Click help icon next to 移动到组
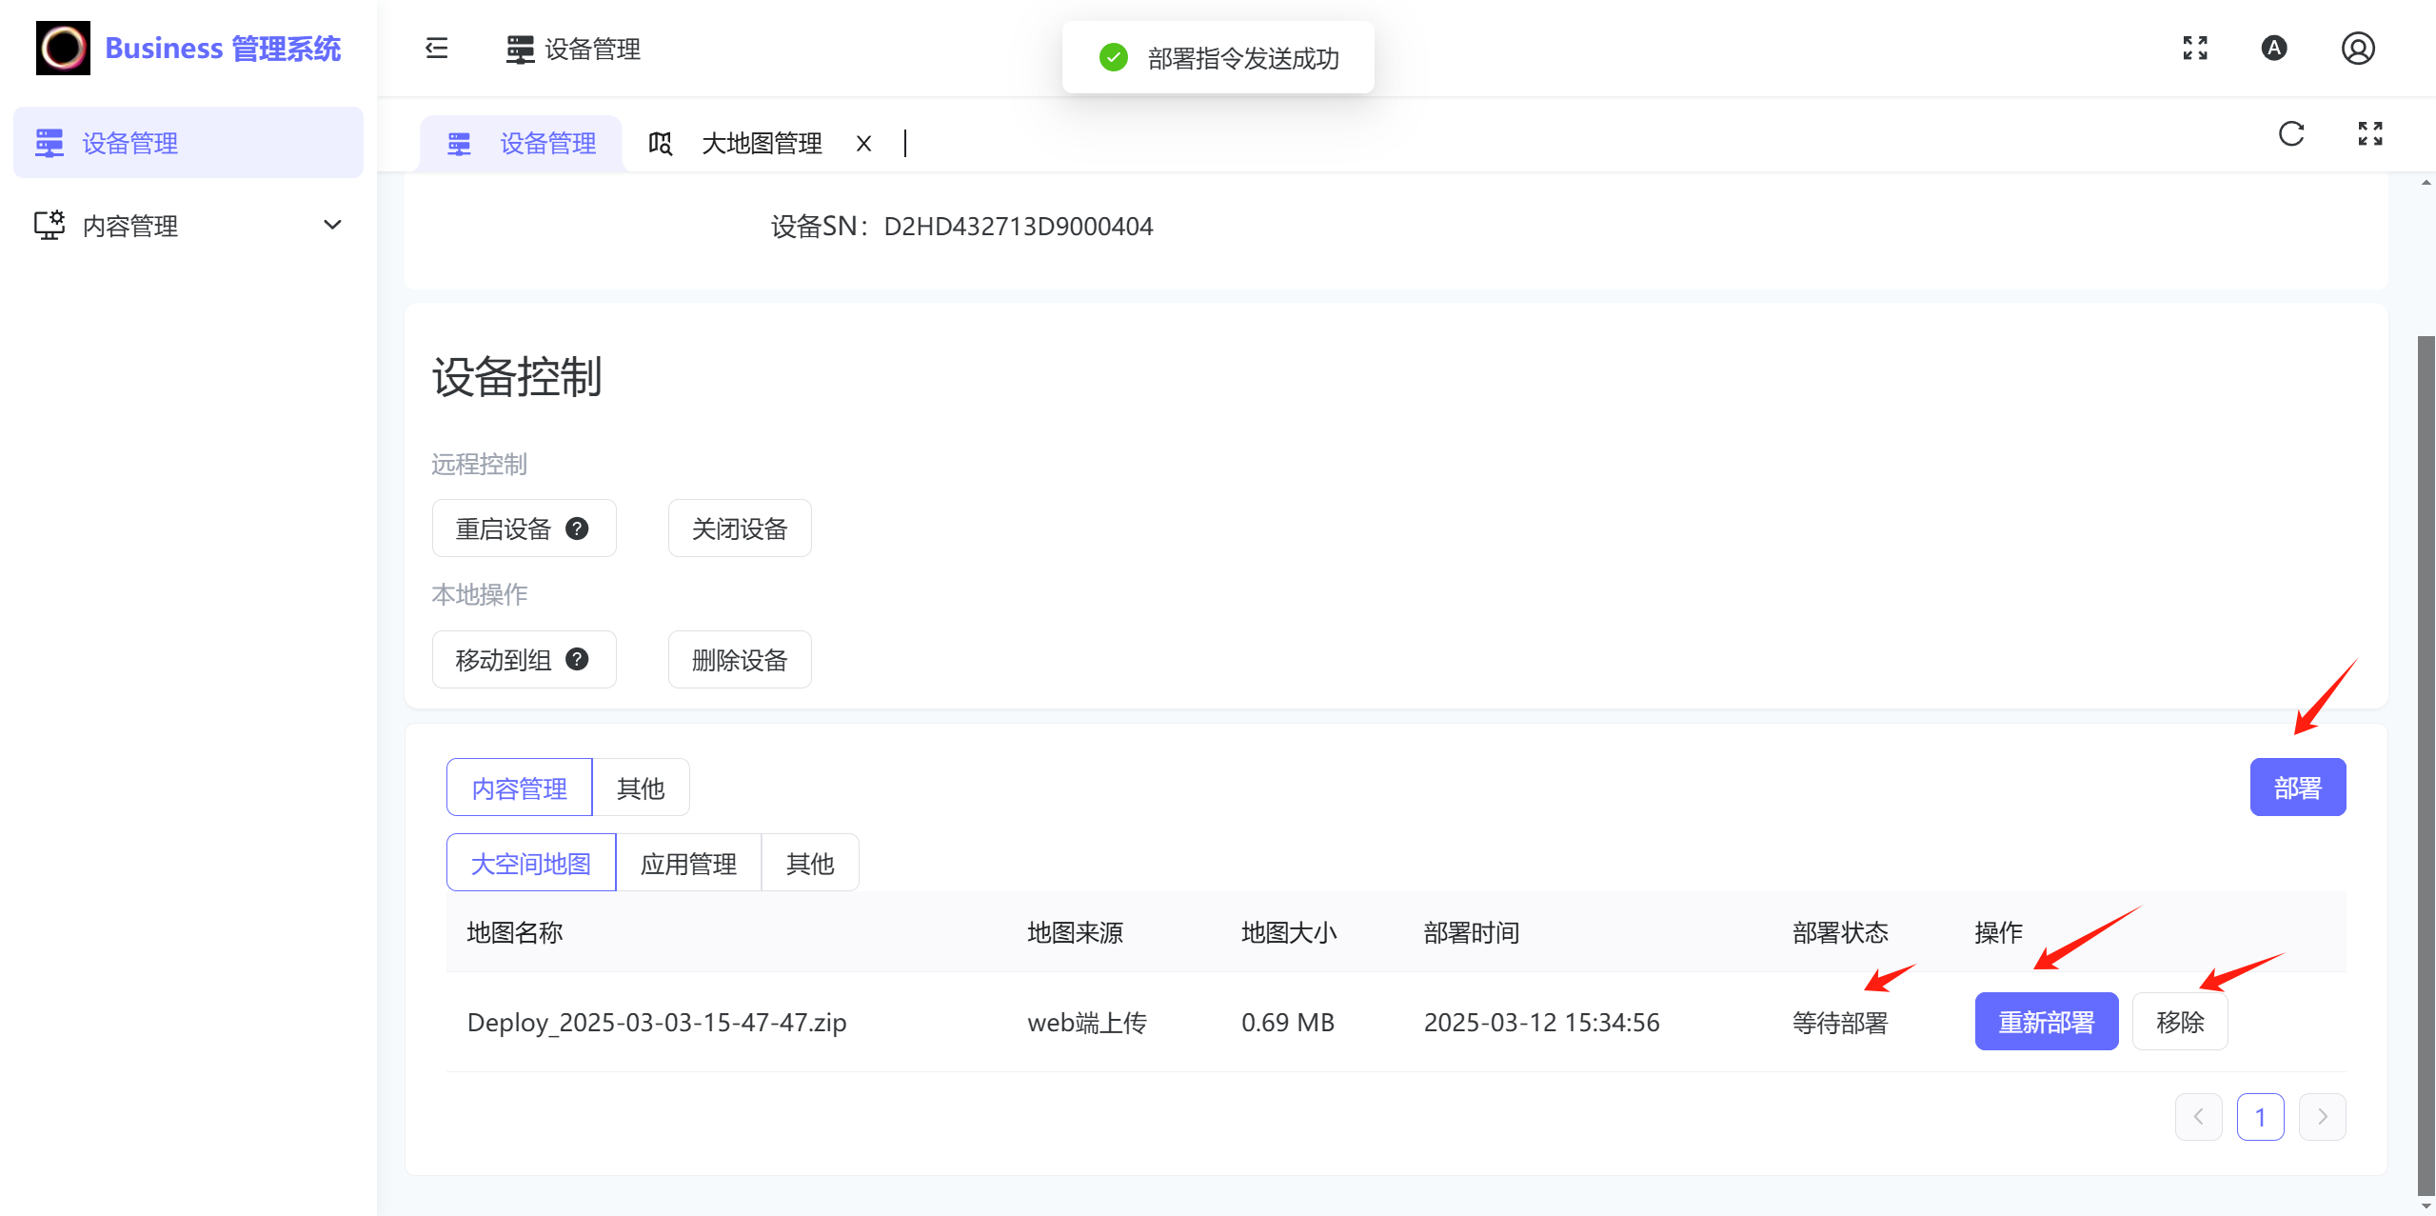2436x1216 pixels. 577,659
